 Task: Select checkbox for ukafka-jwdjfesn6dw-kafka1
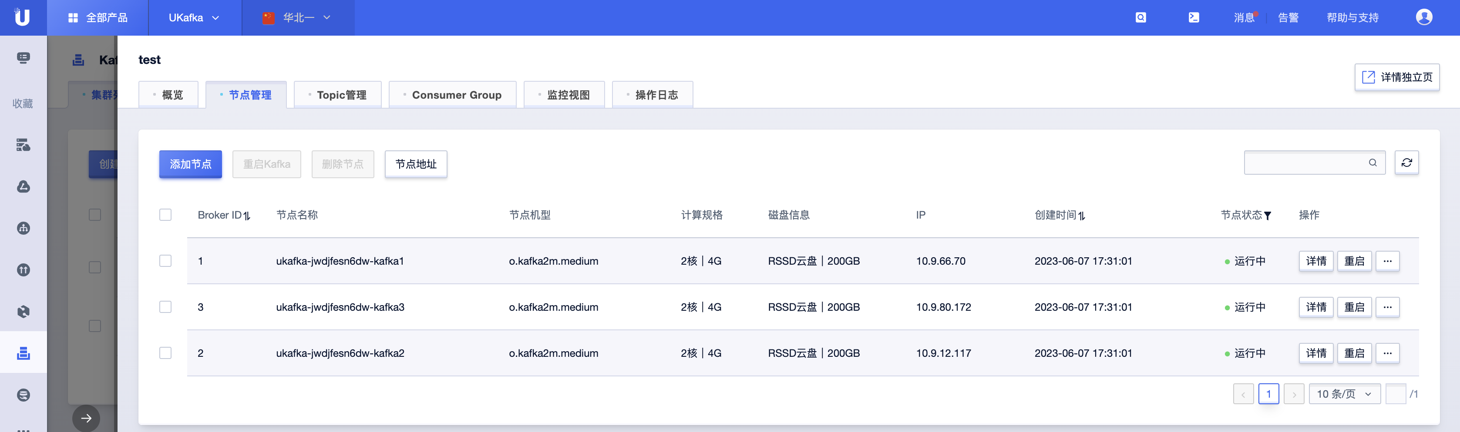pos(165,260)
